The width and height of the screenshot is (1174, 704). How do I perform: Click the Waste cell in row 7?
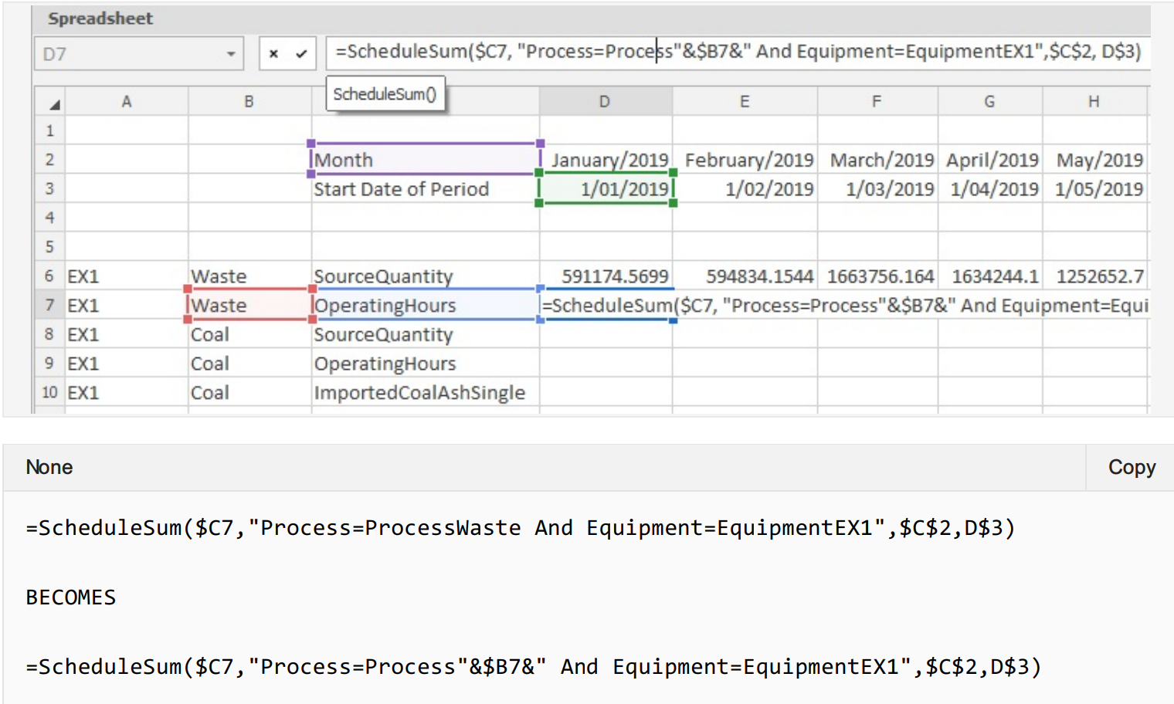click(249, 306)
